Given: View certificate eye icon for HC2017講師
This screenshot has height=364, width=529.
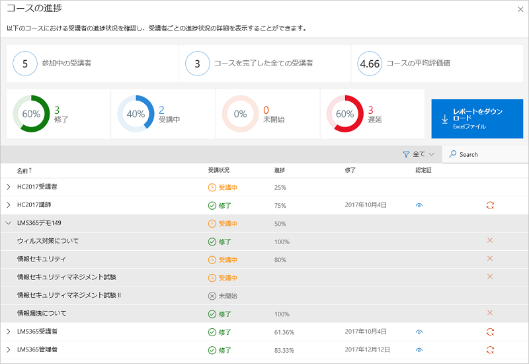Looking at the screenshot, I should coord(419,206).
